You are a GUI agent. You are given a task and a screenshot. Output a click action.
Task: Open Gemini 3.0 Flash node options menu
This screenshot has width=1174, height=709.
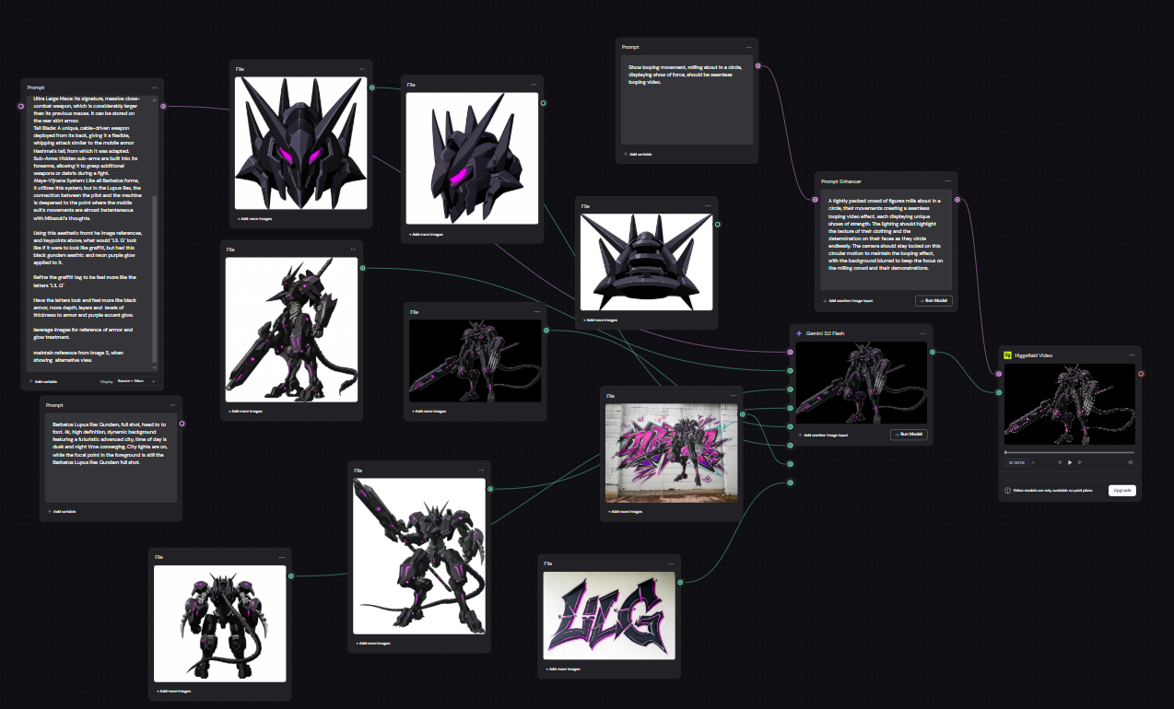click(923, 332)
